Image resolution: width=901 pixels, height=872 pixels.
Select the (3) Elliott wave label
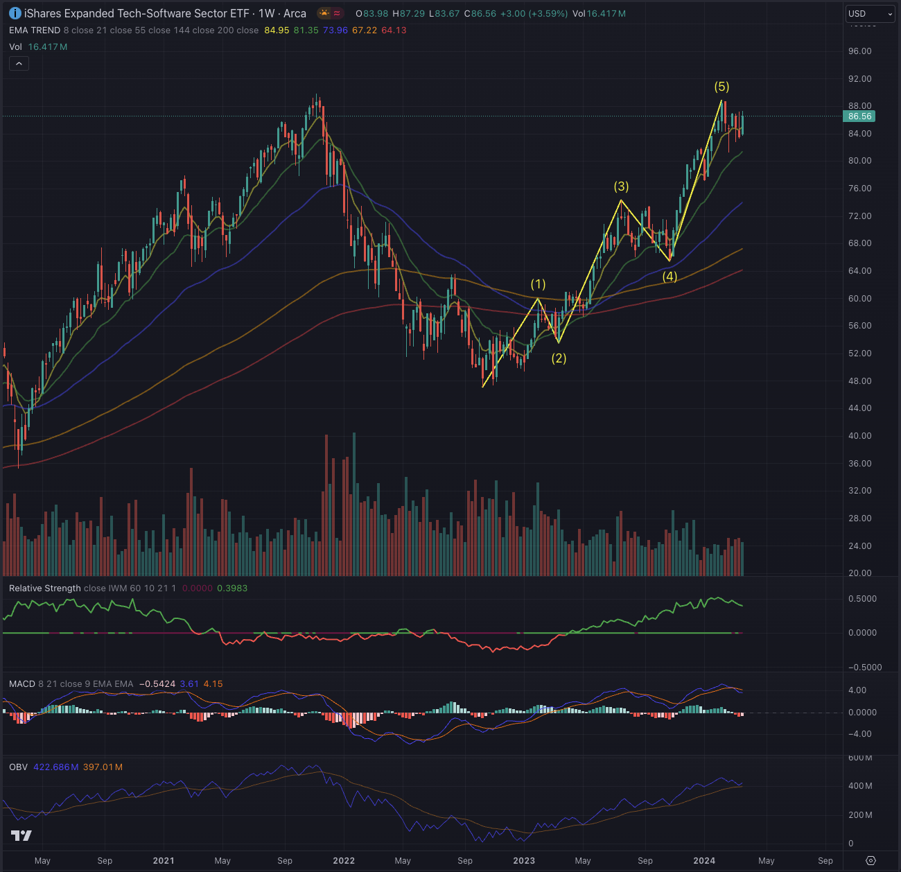pos(621,186)
